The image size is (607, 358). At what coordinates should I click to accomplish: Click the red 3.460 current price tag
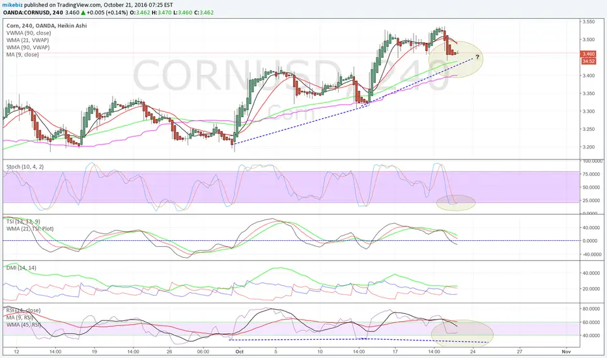(588, 54)
